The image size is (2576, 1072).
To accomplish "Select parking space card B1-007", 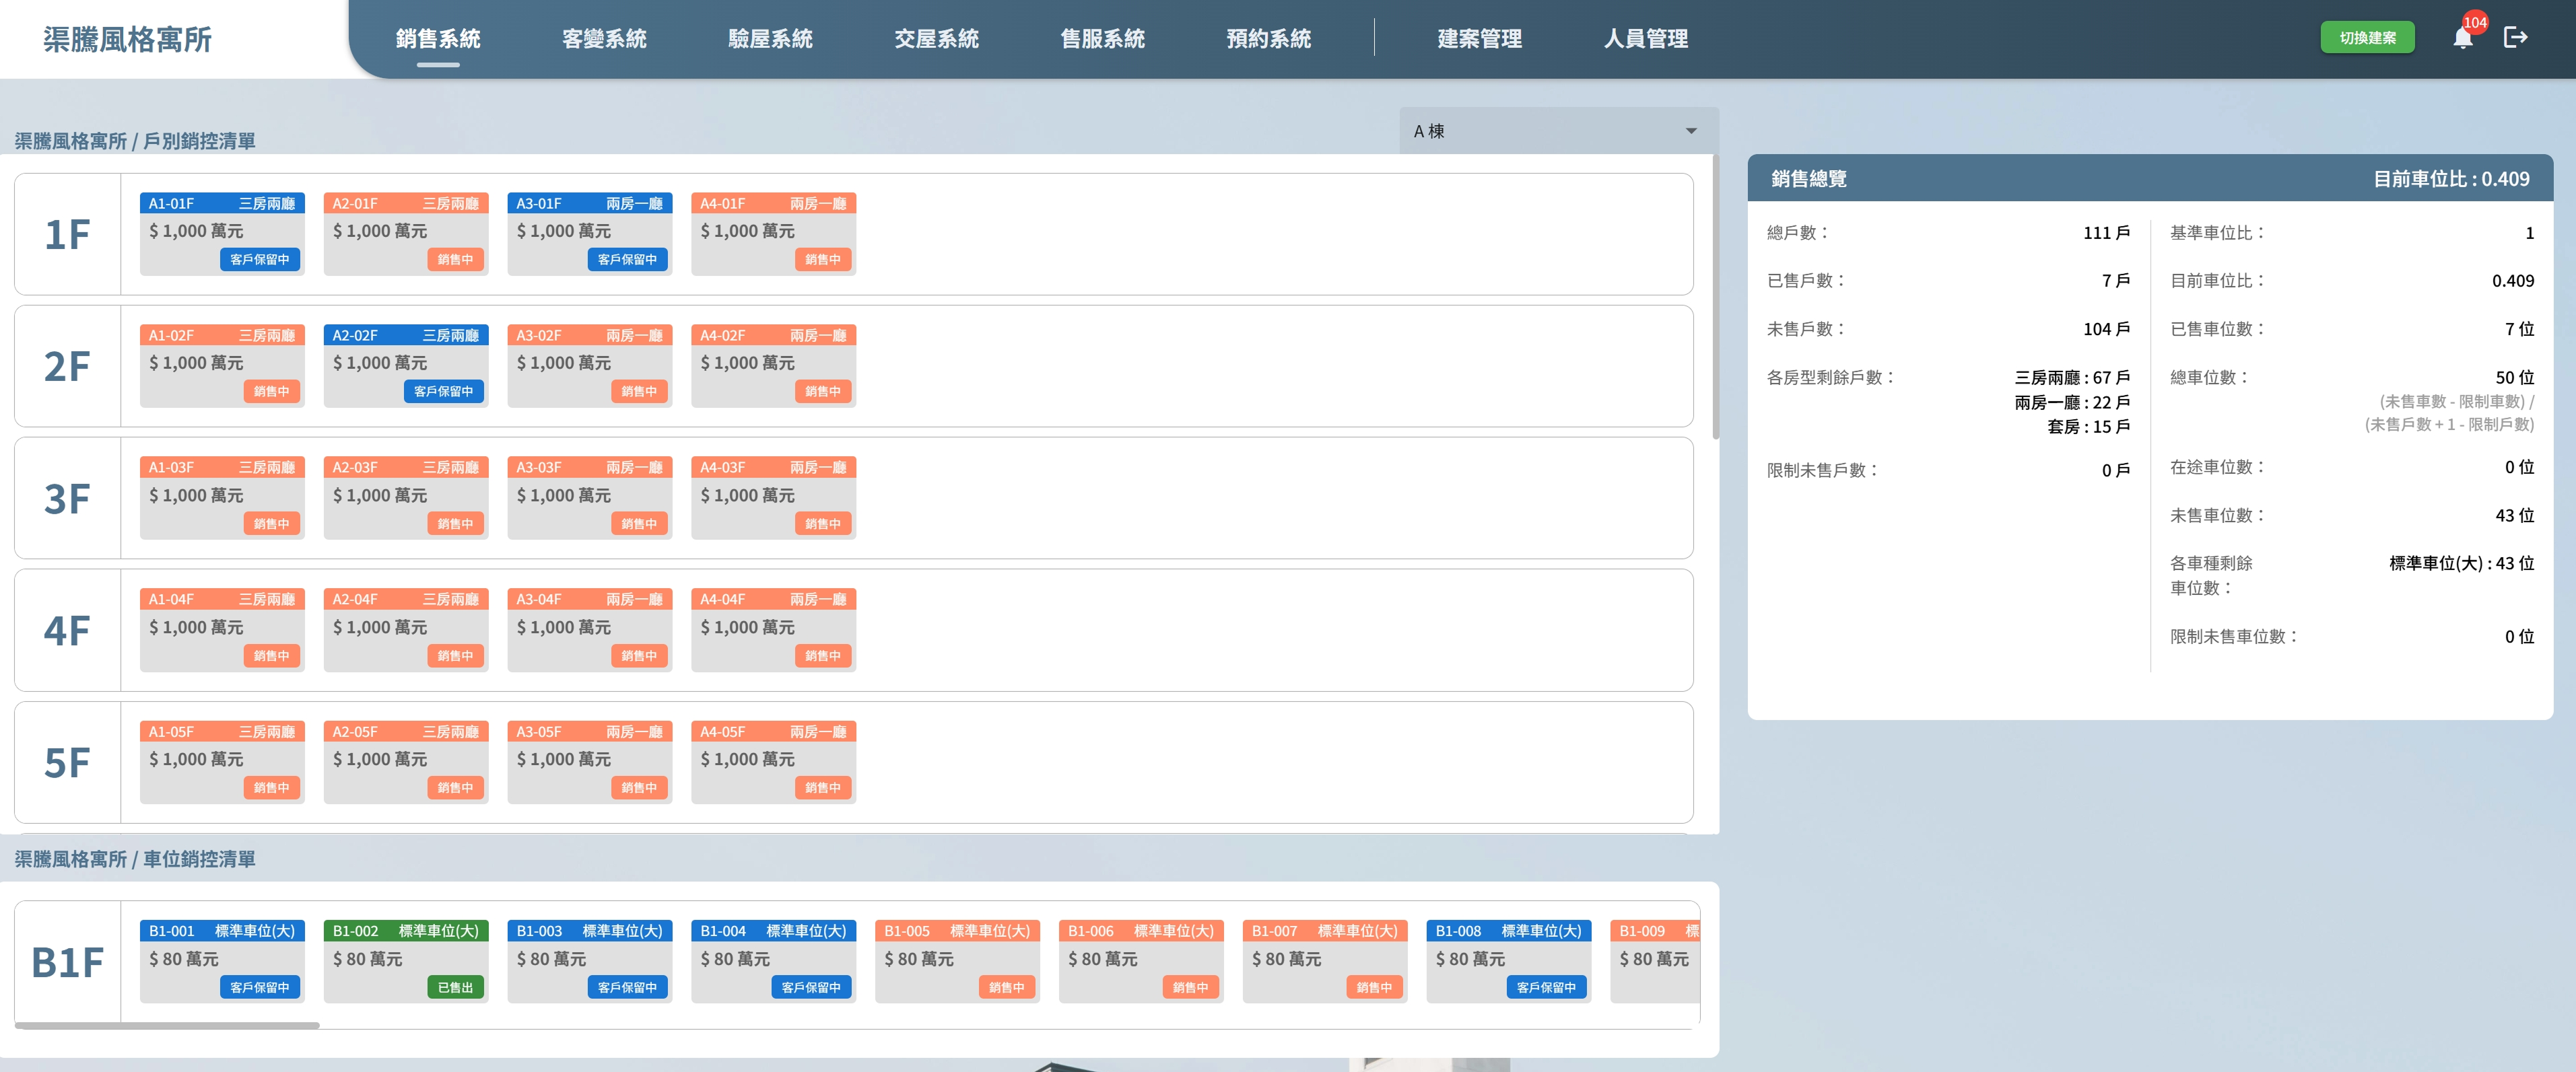I will 1325,960.
